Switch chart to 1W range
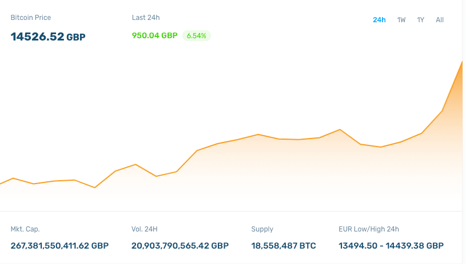 click(x=401, y=20)
